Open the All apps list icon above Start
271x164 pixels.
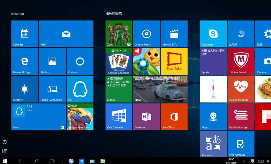[x=5, y=151]
